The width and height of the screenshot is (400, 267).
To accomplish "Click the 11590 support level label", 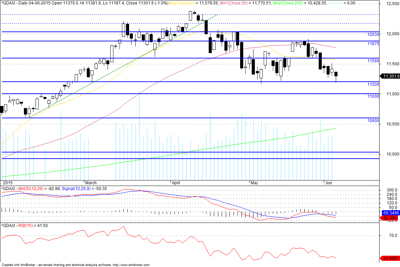I will 373,61.
